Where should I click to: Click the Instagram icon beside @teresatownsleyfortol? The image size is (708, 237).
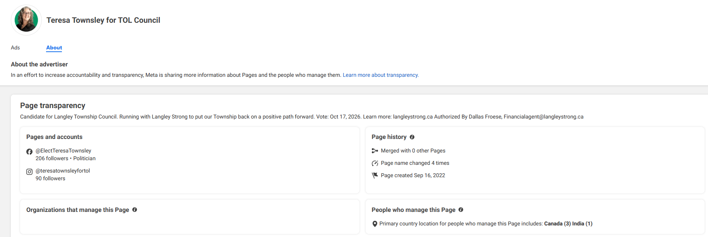[29, 172]
